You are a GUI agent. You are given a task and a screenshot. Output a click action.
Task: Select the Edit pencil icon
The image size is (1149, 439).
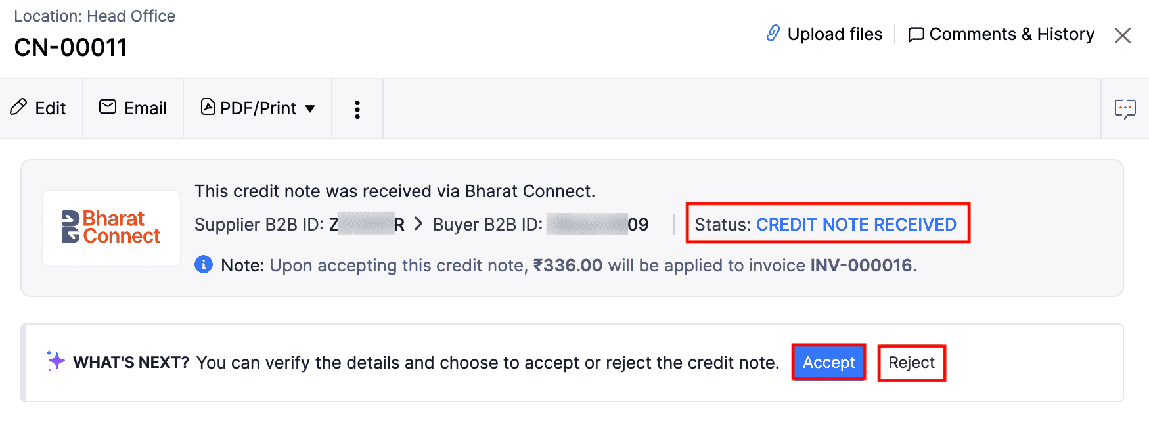(x=18, y=107)
